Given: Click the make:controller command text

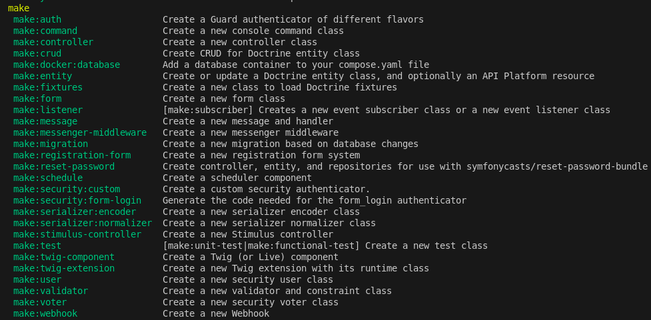Looking at the screenshot, I should coord(53,43).
